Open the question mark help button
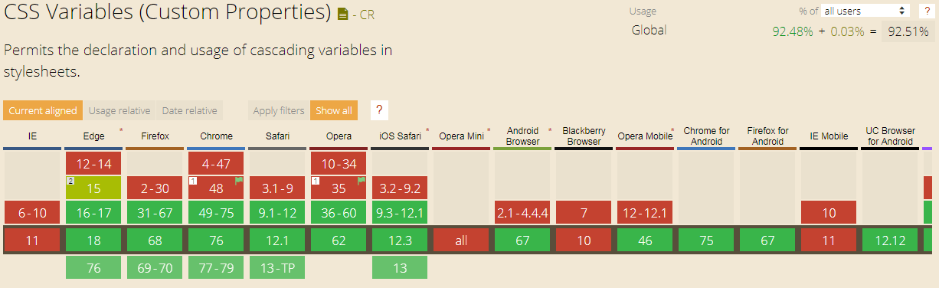Image resolution: width=939 pixels, height=288 pixels. point(378,110)
